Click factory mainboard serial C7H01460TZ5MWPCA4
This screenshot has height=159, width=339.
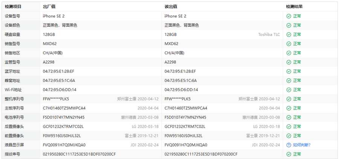tap(64, 108)
